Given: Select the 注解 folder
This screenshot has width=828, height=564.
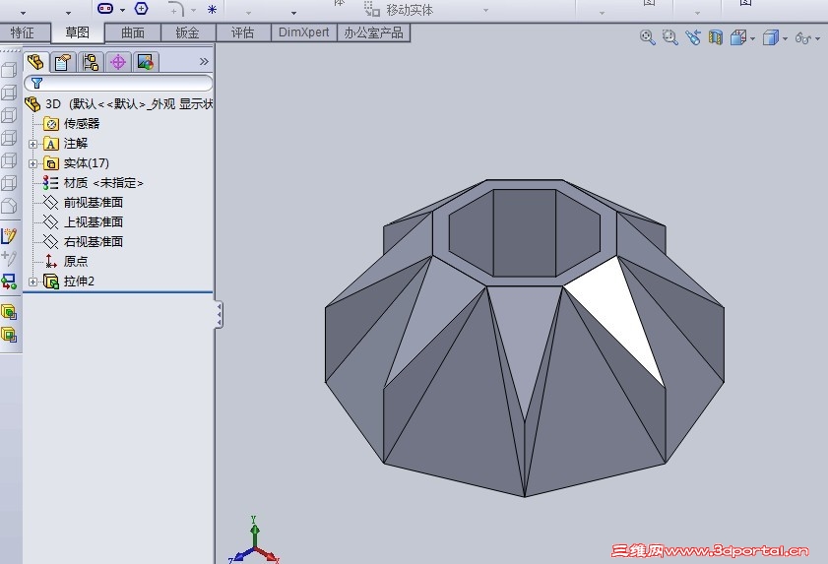Looking at the screenshot, I should 66,144.
